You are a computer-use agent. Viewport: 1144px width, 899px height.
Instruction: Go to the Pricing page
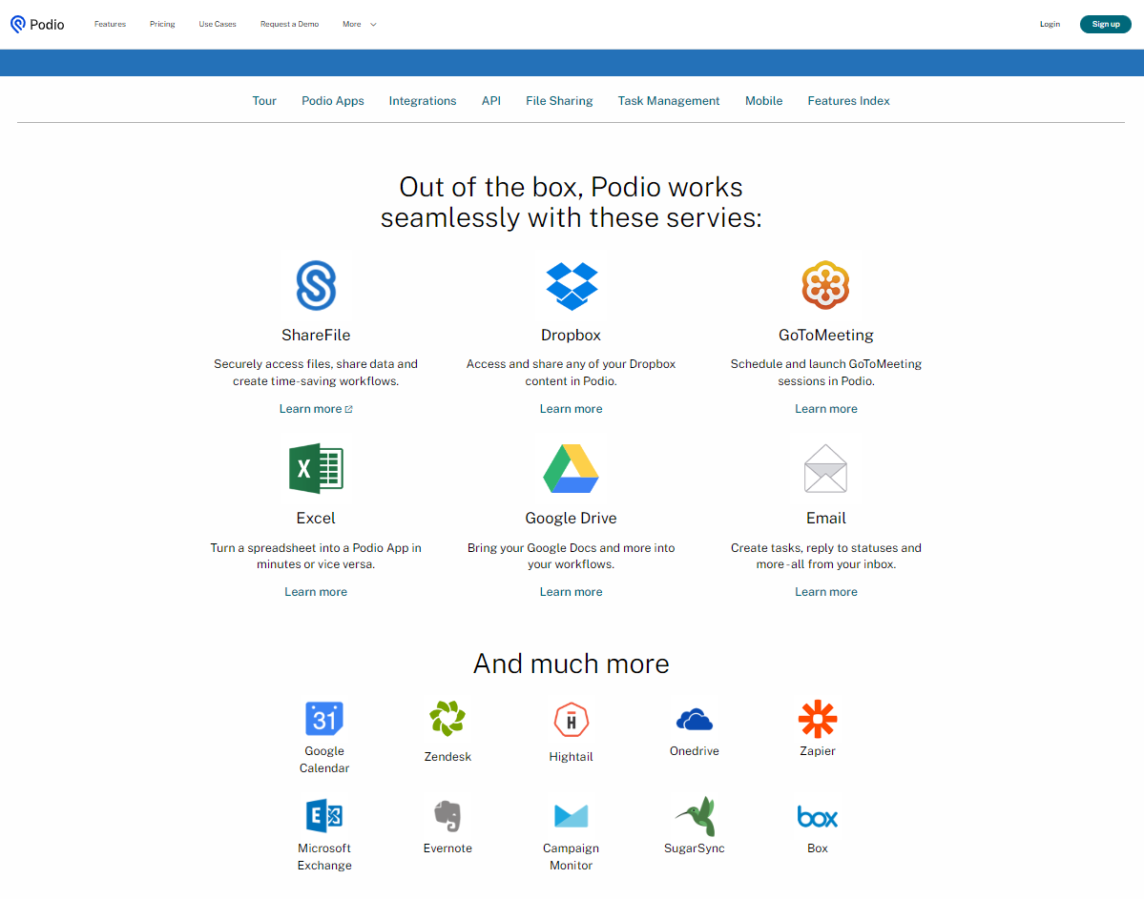[162, 24]
